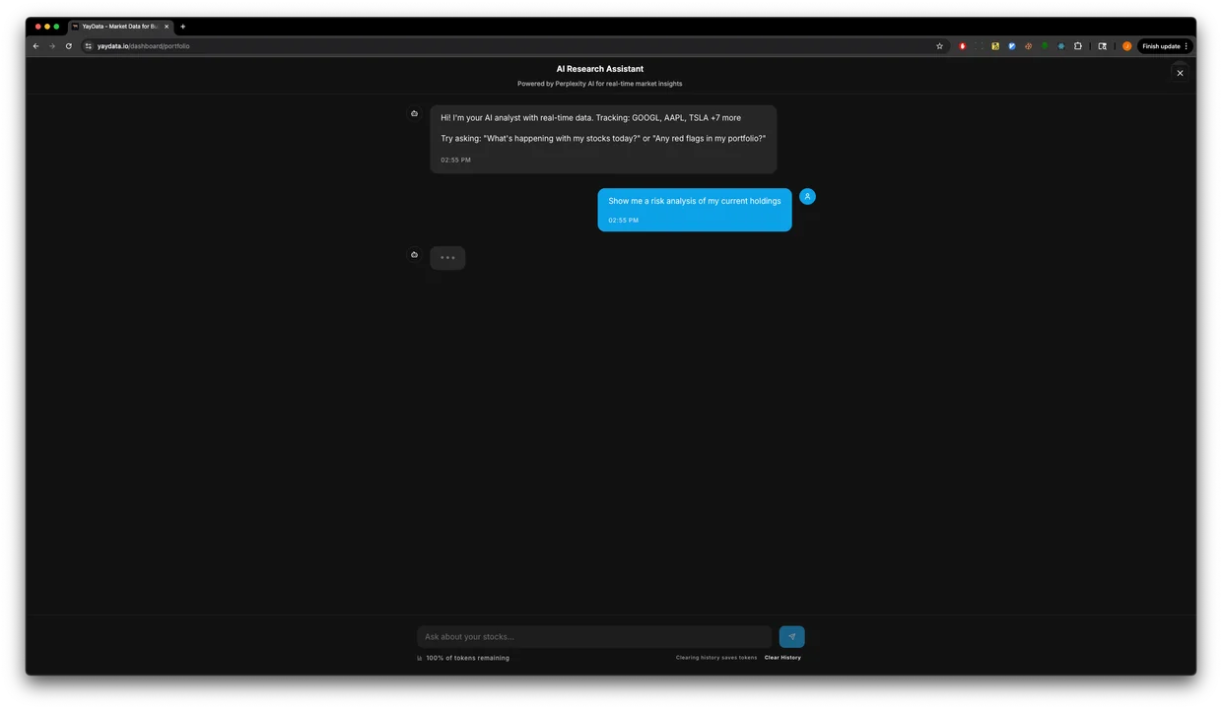1222x709 pixels.
Task: Click the user avatar beside the blue message
Action: point(807,197)
